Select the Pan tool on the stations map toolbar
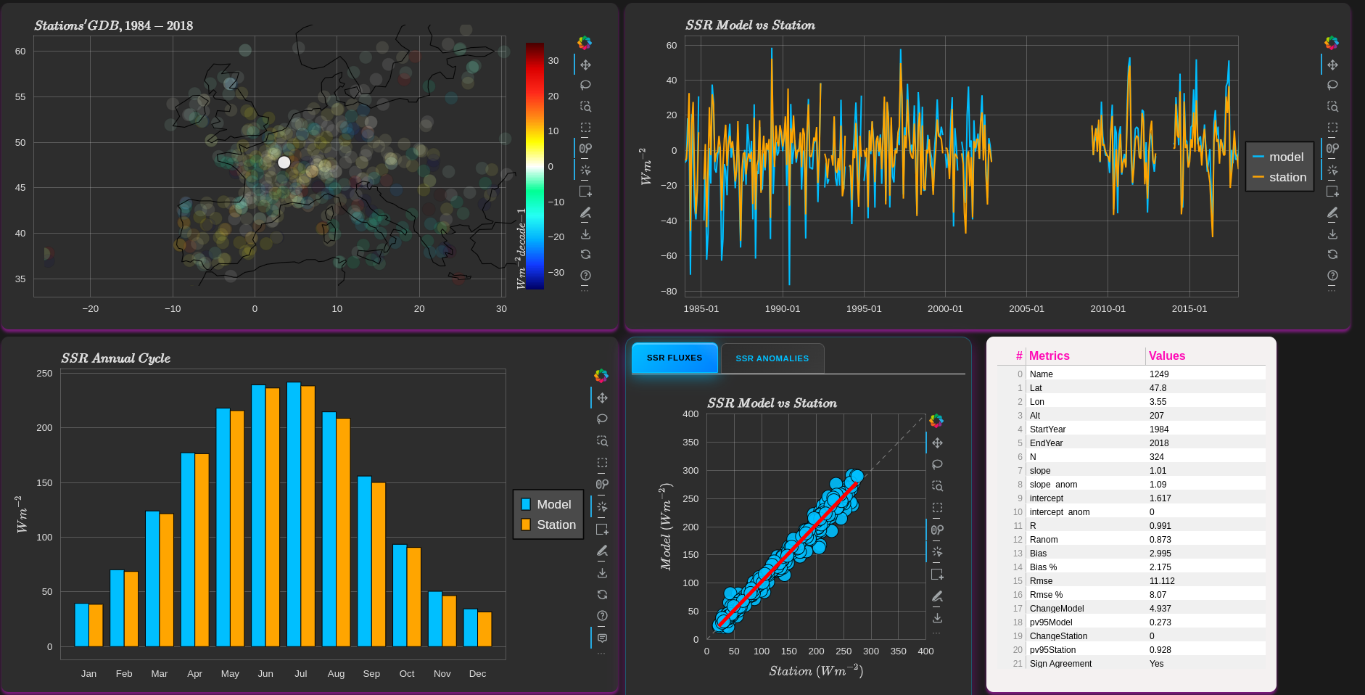Image resolution: width=1365 pixels, height=695 pixels. click(x=585, y=65)
